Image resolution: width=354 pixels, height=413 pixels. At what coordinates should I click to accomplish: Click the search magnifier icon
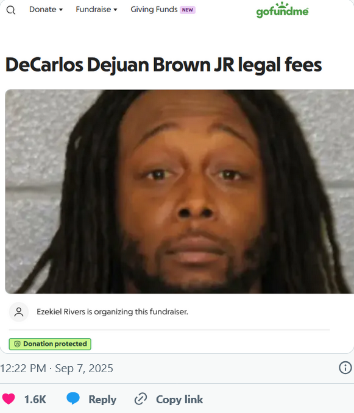11,10
